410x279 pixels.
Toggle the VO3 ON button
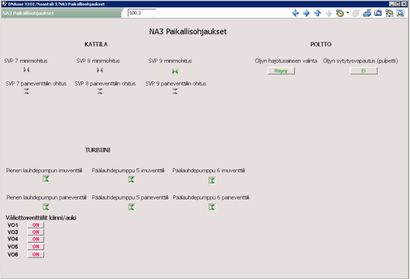pyautogui.click(x=36, y=232)
